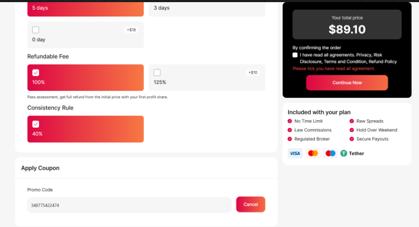419x227 pixels.
Task: Toggle the 40% consistency rule checkbox
Action: point(35,124)
